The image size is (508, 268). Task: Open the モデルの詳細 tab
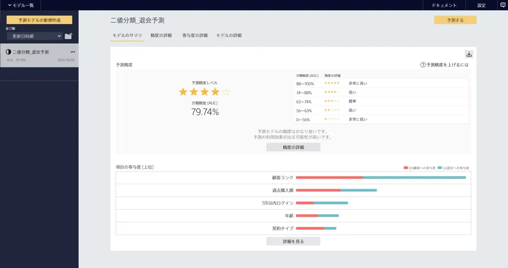pyautogui.click(x=229, y=36)
